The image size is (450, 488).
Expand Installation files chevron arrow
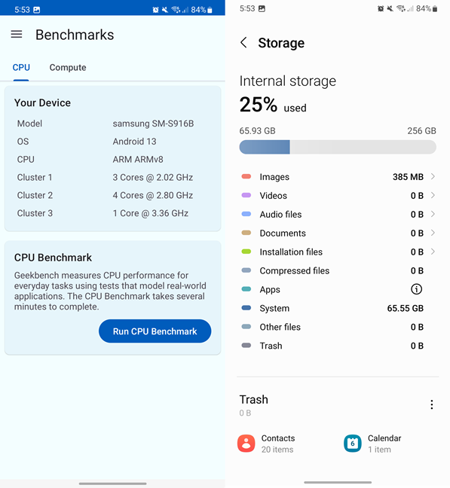433,252
